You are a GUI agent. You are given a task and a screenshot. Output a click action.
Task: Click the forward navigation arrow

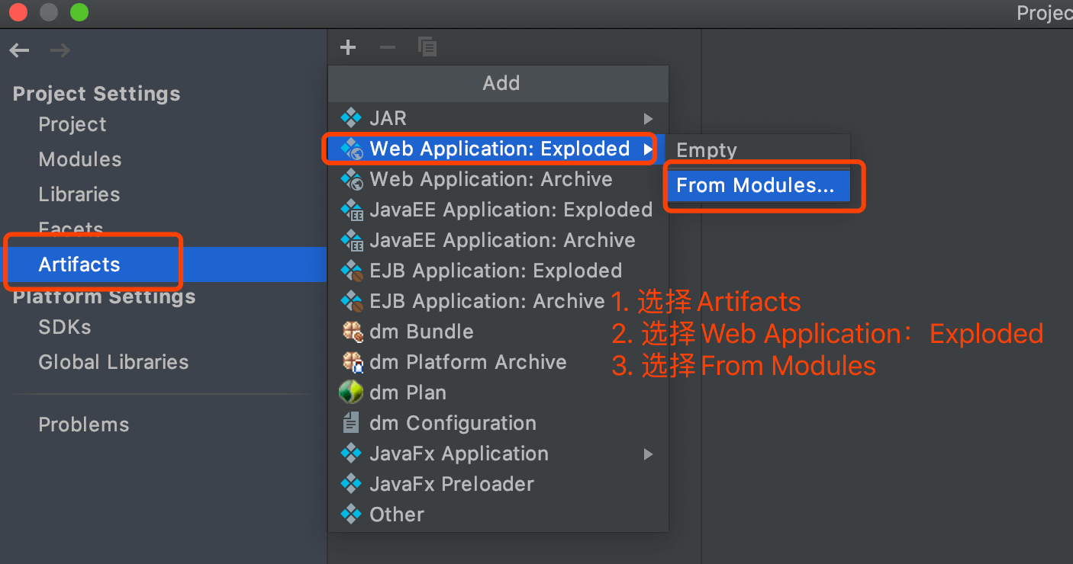click(x=60, y=51)
